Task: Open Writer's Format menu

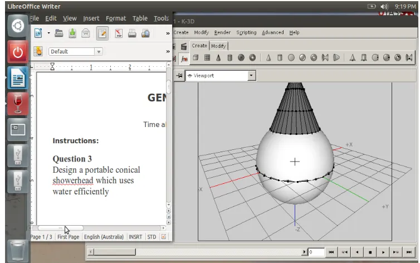Action: click(x=116, y=18)
